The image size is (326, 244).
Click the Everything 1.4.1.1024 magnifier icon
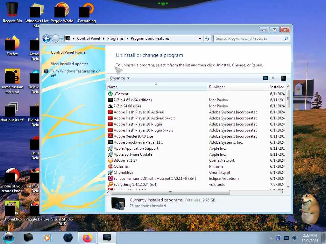[x=110, y=184]
